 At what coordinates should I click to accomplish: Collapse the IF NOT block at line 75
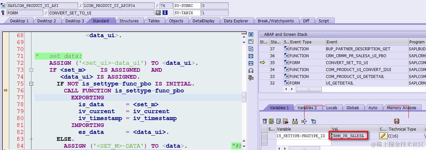click(x=31, y=84)
